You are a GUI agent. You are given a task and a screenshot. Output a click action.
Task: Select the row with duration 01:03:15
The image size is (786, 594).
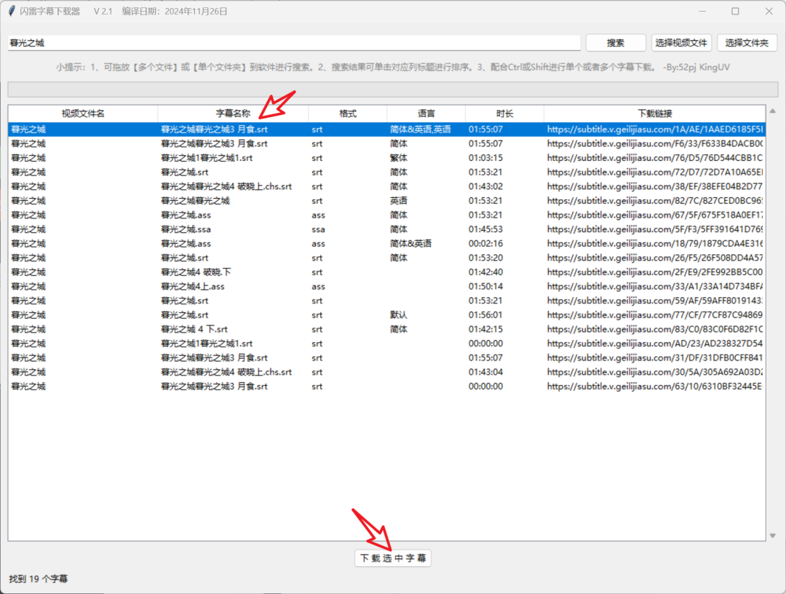click(386, 158)
